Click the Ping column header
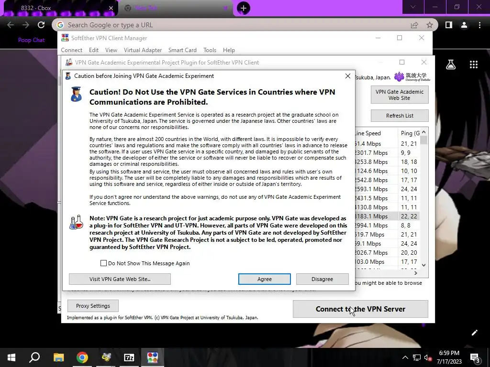490x367 pixels. click(x=409, y=133)
